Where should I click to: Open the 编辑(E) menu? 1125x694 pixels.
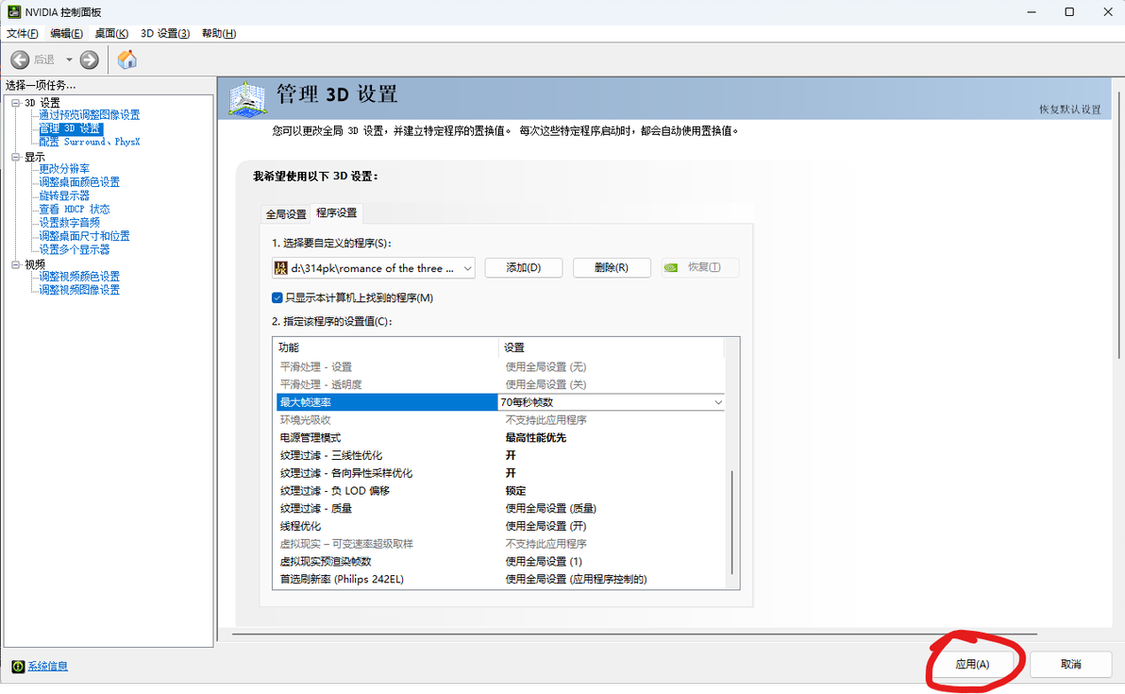tap(67, 33)
